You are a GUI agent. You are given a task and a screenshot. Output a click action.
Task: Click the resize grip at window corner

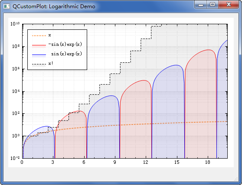coord(236,179)
